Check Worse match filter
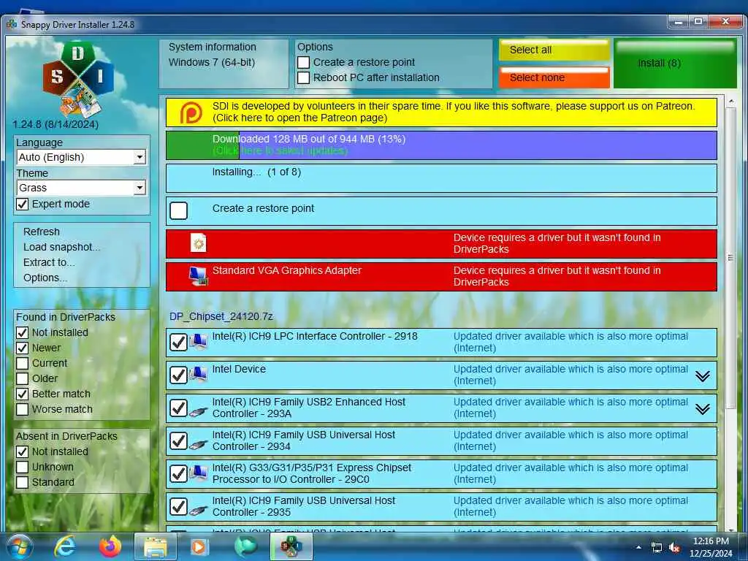 point(23,409)
